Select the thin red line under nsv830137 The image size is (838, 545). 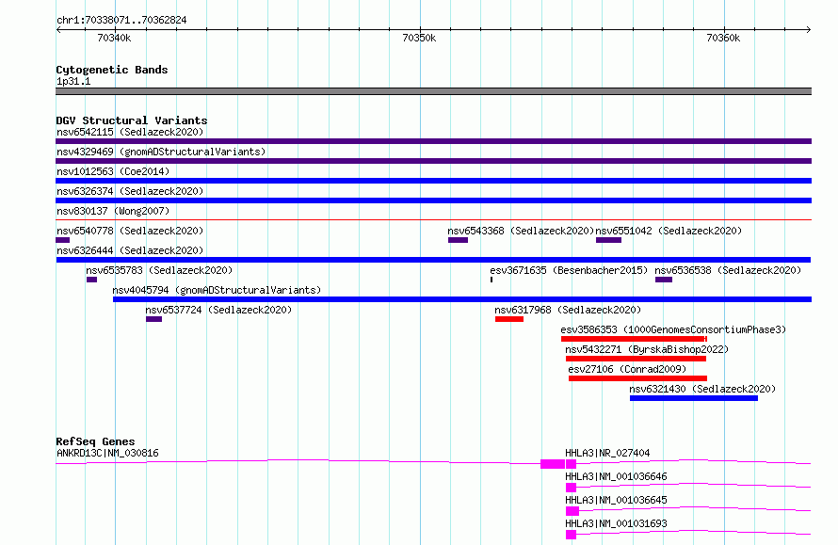pos(433,219)
